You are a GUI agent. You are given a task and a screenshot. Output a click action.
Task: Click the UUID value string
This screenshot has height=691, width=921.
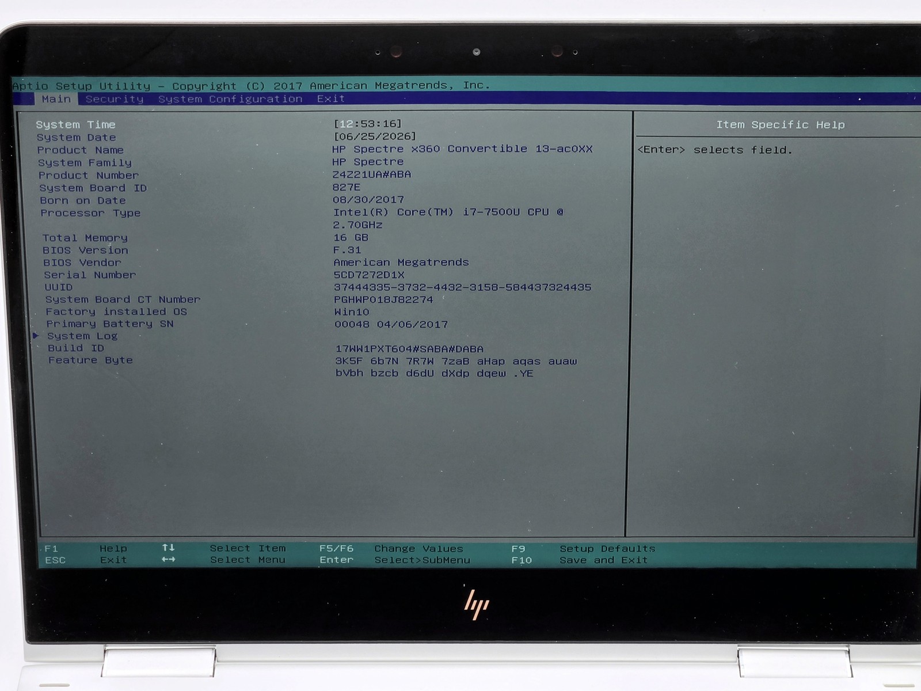[x=462, y=287]
